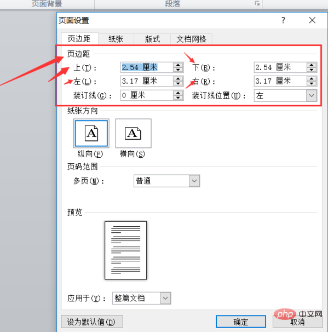The width and height of the screenshot is (328, 332).
Task: Increase the 上(T) top margin value
Action: pos(178,65)
